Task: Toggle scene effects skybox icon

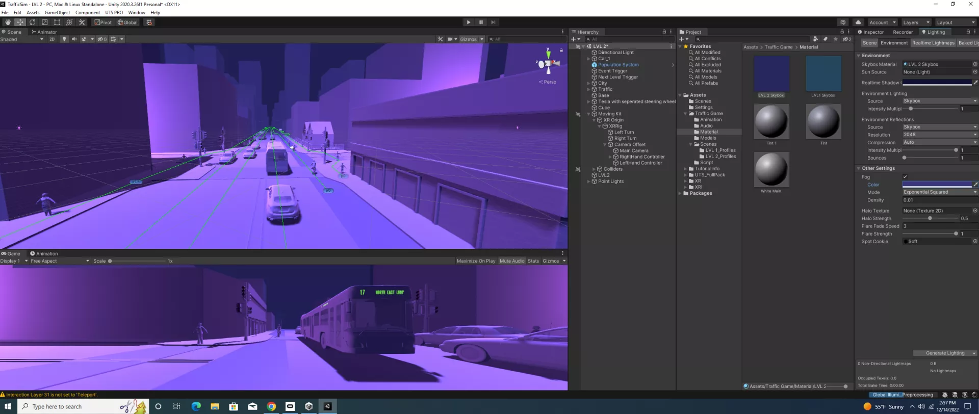Action: [84, 39]
